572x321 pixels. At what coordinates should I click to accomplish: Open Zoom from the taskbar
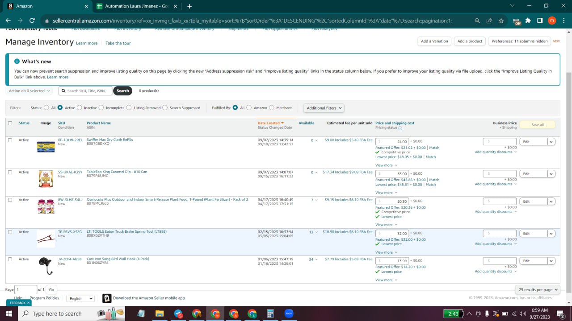click(x=288, y=313)
